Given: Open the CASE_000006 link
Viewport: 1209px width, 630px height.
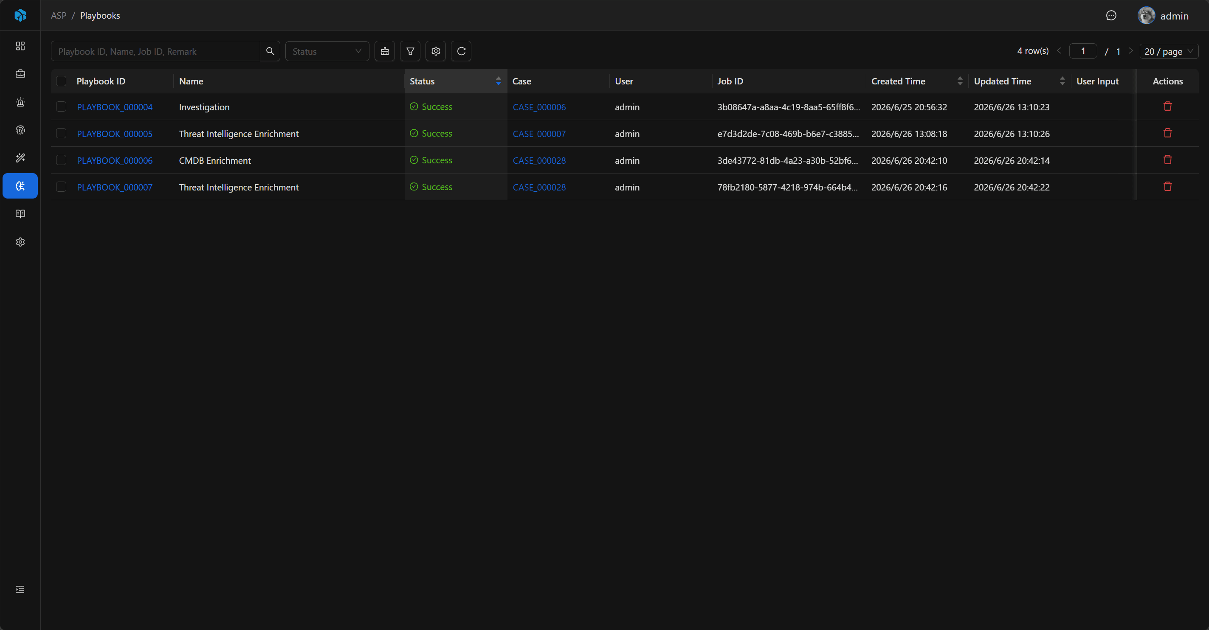Looking at the screenshot, I should (x=539, y=107).
